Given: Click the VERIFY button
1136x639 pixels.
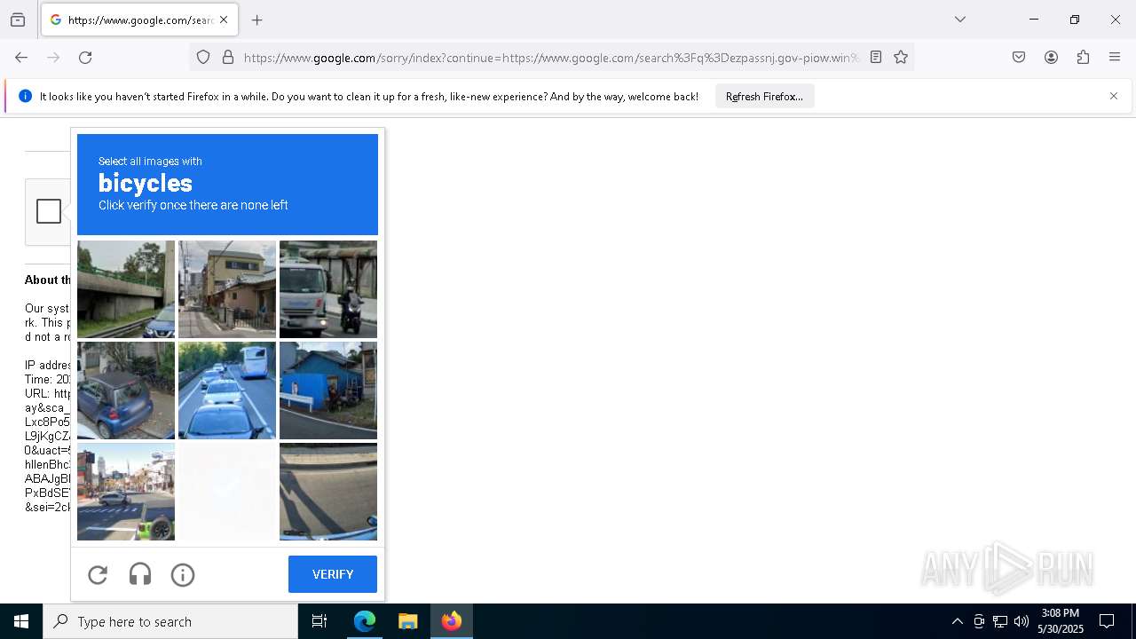Looking at the screenshot, I should pyautogui.click(x=333, y=574).
